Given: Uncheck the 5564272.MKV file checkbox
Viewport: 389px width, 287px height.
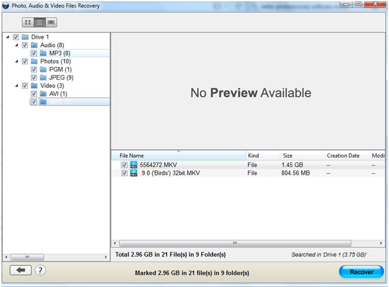Looking at the screenshot, I should coord(125,165).
